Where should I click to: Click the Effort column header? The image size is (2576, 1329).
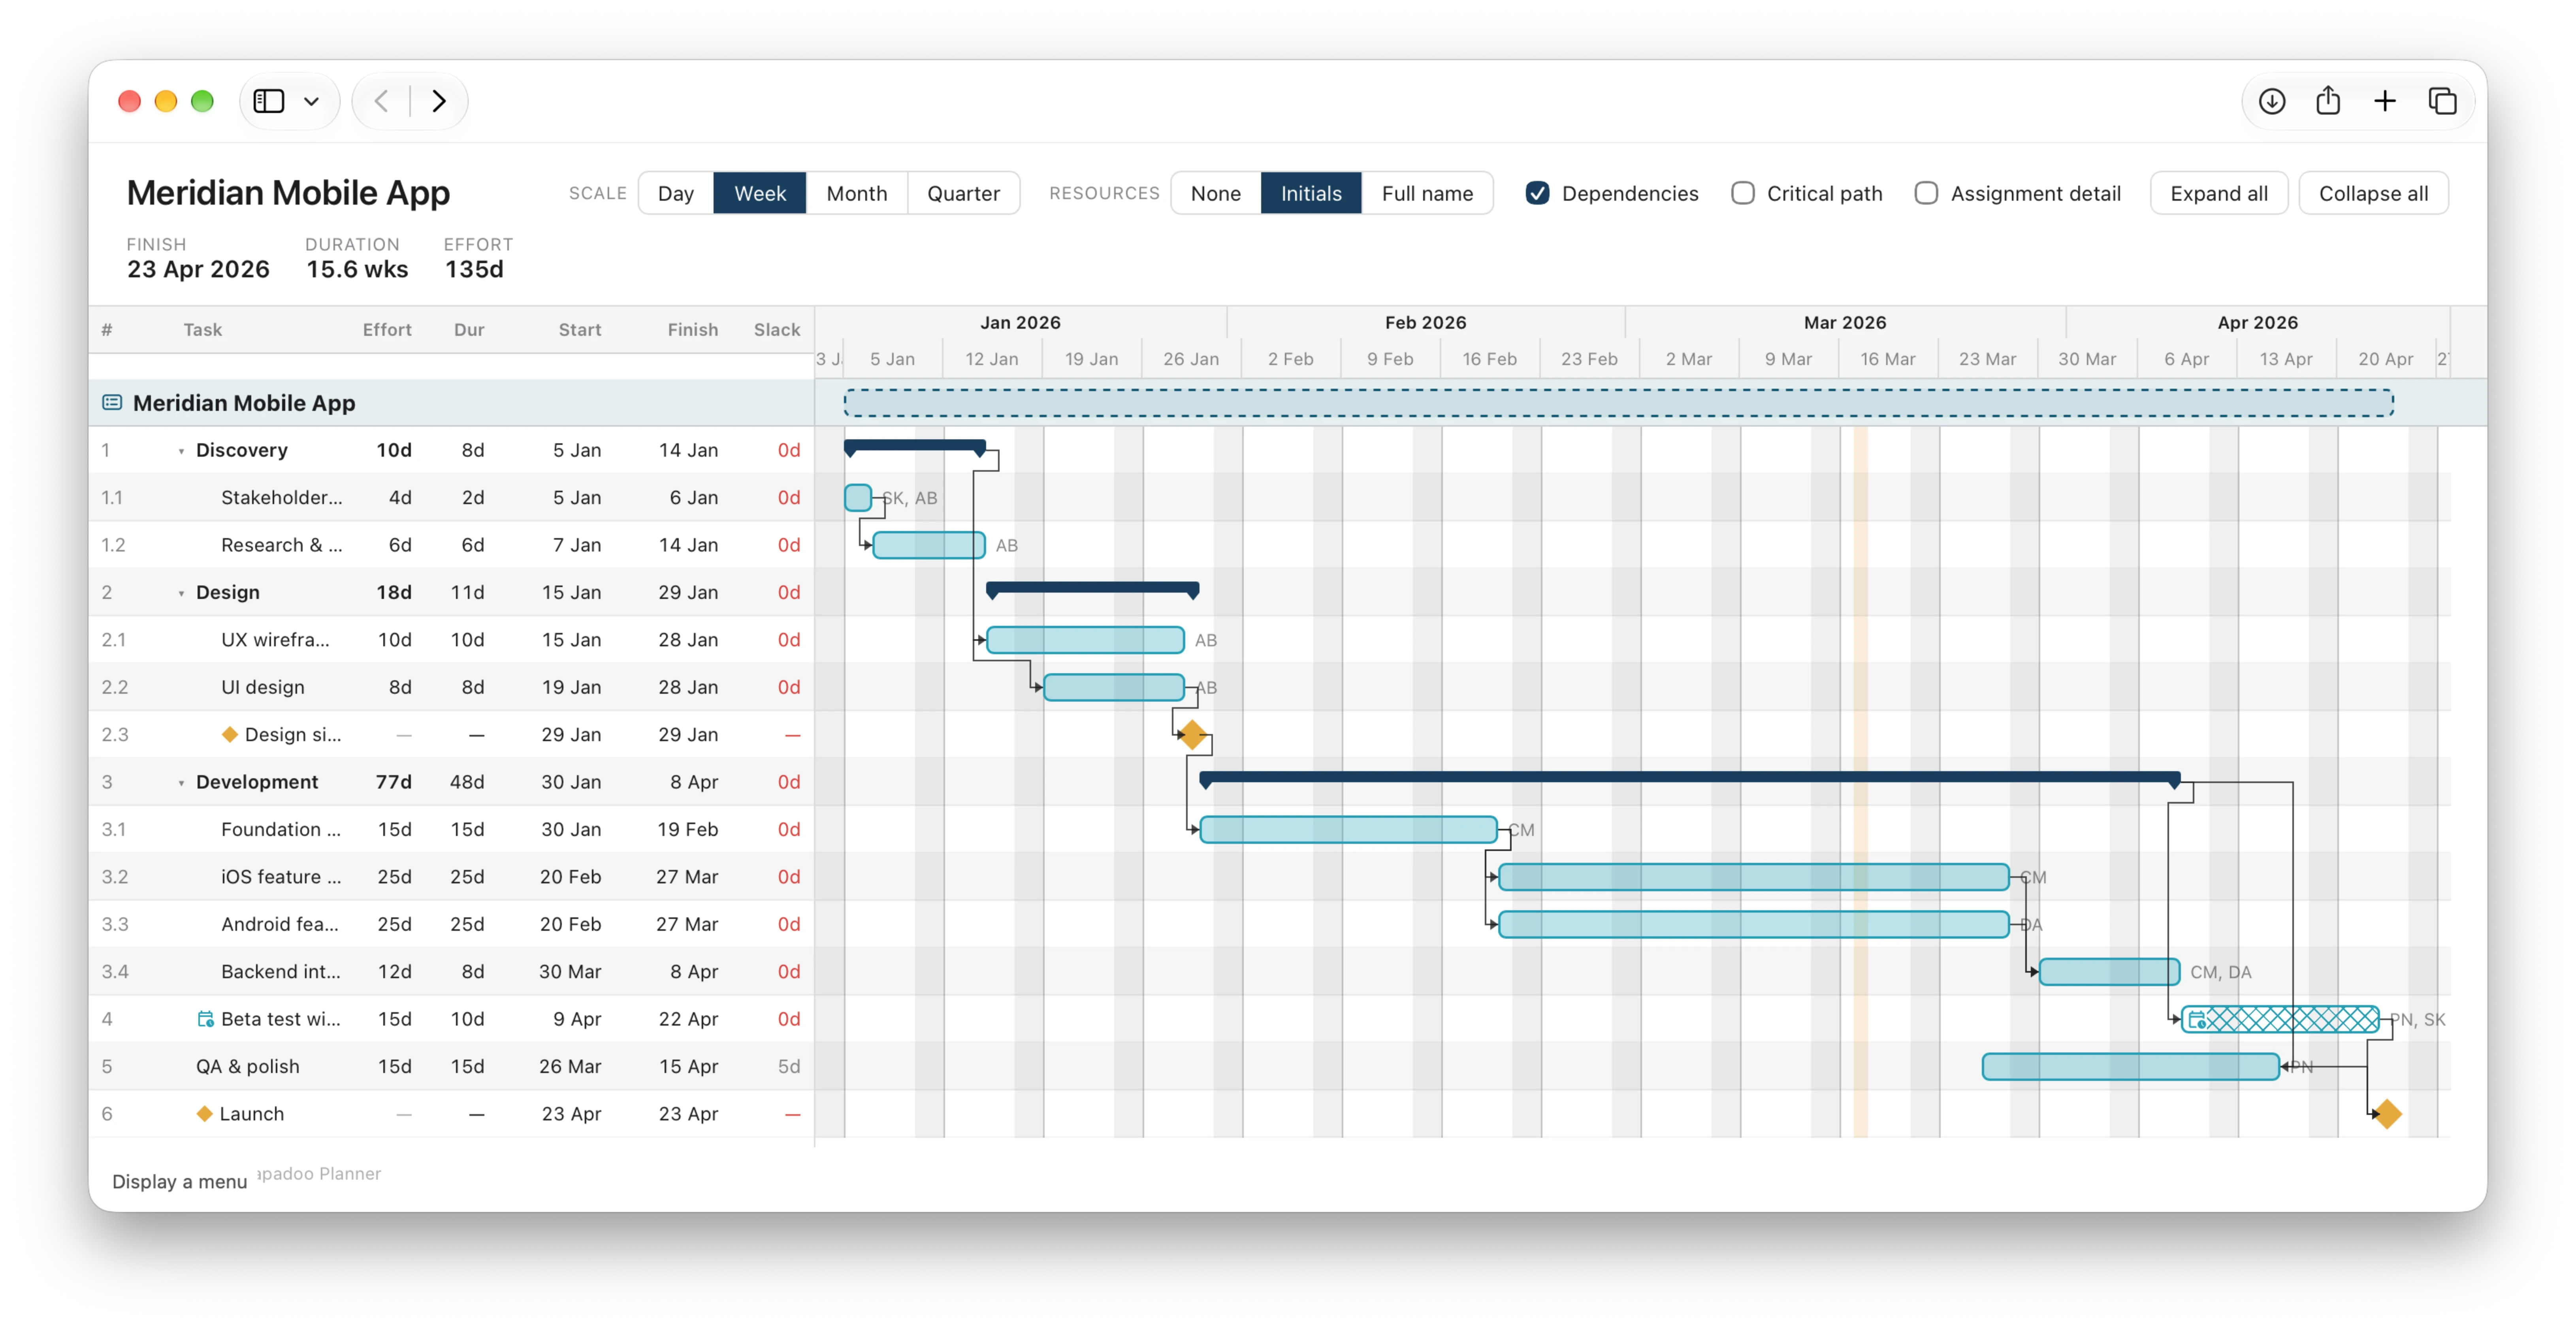pyautogui.click(x=387, y=329)
